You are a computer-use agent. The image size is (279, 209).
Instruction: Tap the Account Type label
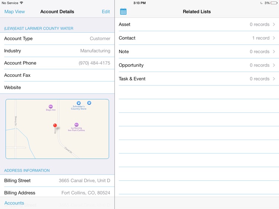click(x=18, y=39)
